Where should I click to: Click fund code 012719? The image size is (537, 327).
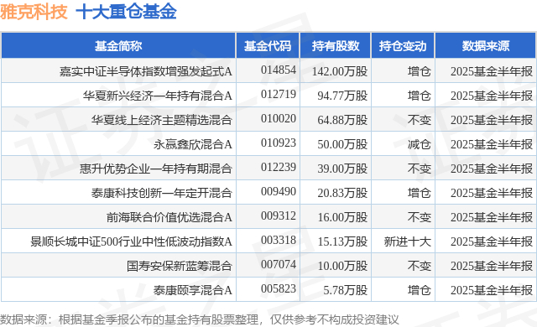coord(279,94)
